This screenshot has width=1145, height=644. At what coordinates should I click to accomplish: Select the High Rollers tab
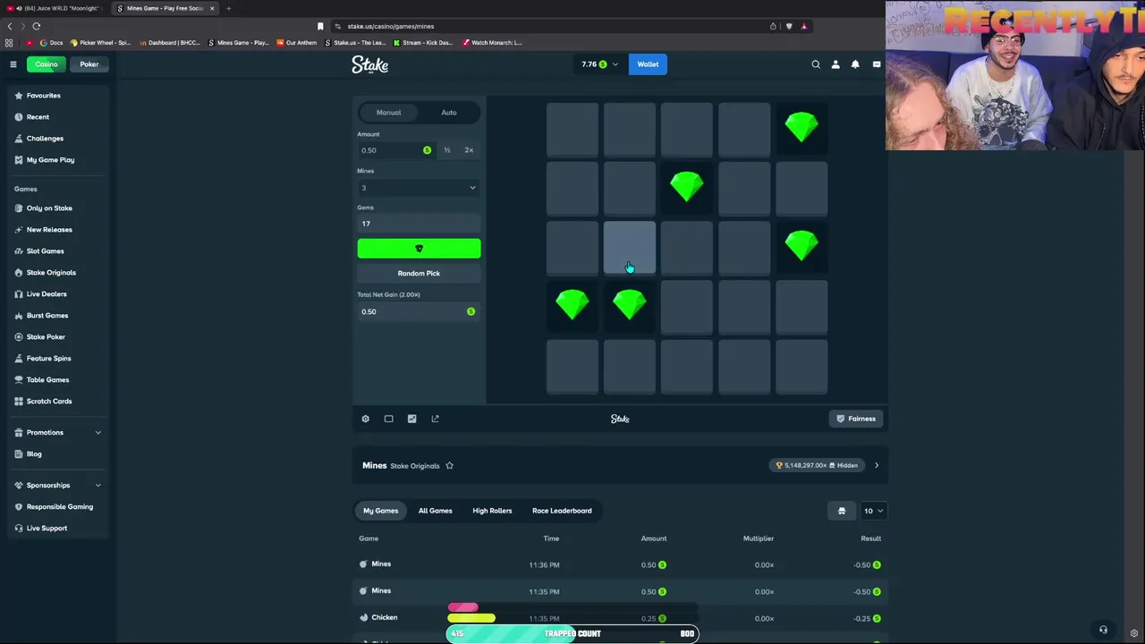click(492, 511)
